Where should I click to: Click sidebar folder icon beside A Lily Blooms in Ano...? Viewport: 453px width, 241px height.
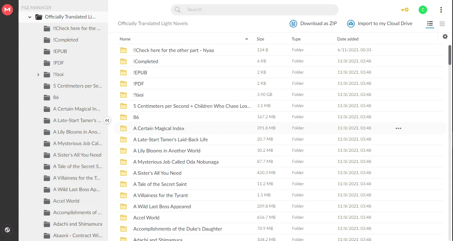[x=47, y=132]
